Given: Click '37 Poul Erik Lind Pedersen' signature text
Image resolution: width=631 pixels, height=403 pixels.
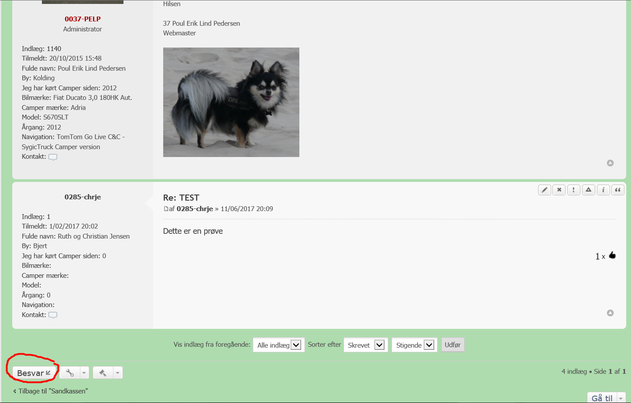Looking at the screenshot, I should [202, 24].
